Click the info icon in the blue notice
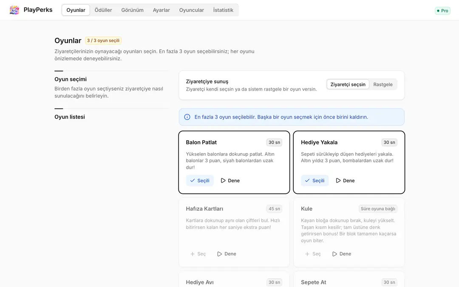 tap(187, 117)
